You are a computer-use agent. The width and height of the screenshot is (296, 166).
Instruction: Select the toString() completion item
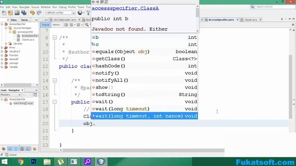[x=144, y=95]
